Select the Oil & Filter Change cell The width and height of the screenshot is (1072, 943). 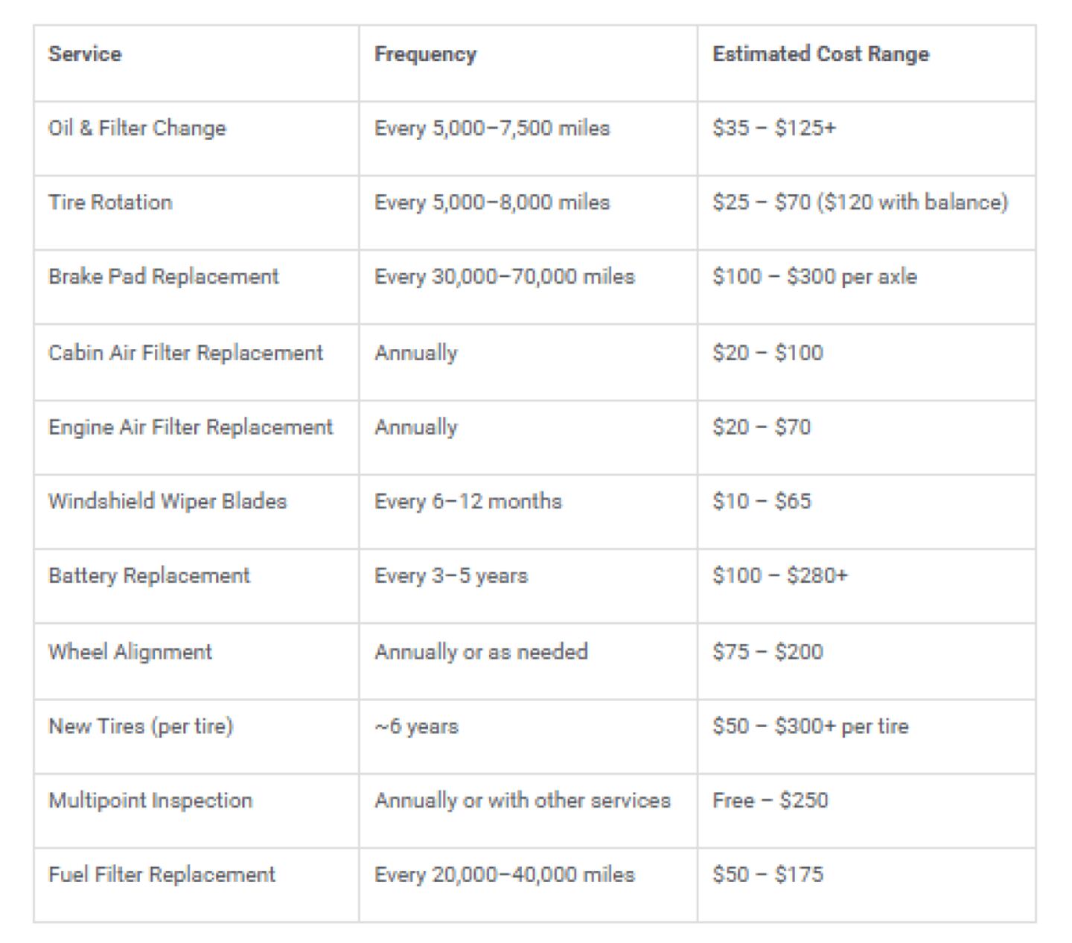pyautogui.click(x=137, y=128)
